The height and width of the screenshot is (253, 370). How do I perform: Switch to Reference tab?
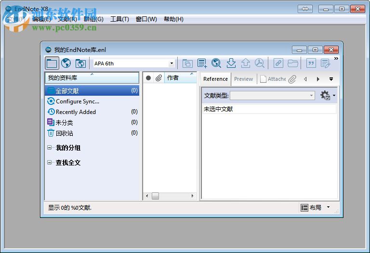215,79
